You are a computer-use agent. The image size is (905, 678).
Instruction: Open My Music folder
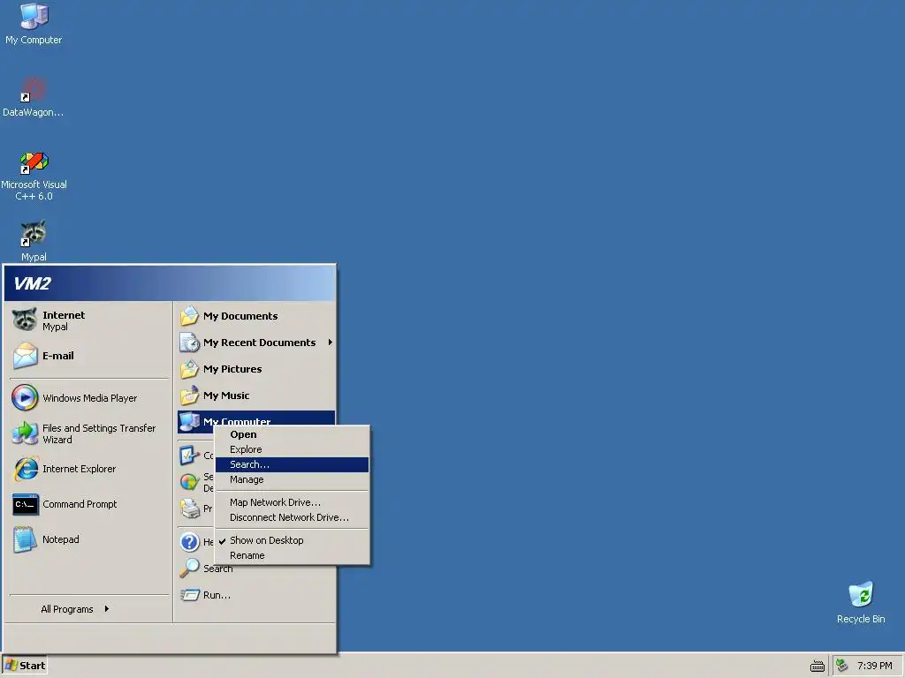pos(256,395)
